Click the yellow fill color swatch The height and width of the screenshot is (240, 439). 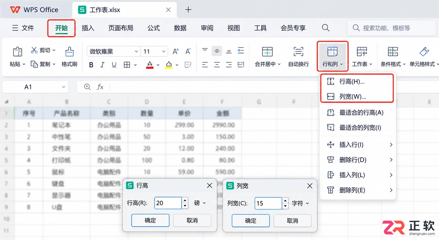[x=169, y=65]
